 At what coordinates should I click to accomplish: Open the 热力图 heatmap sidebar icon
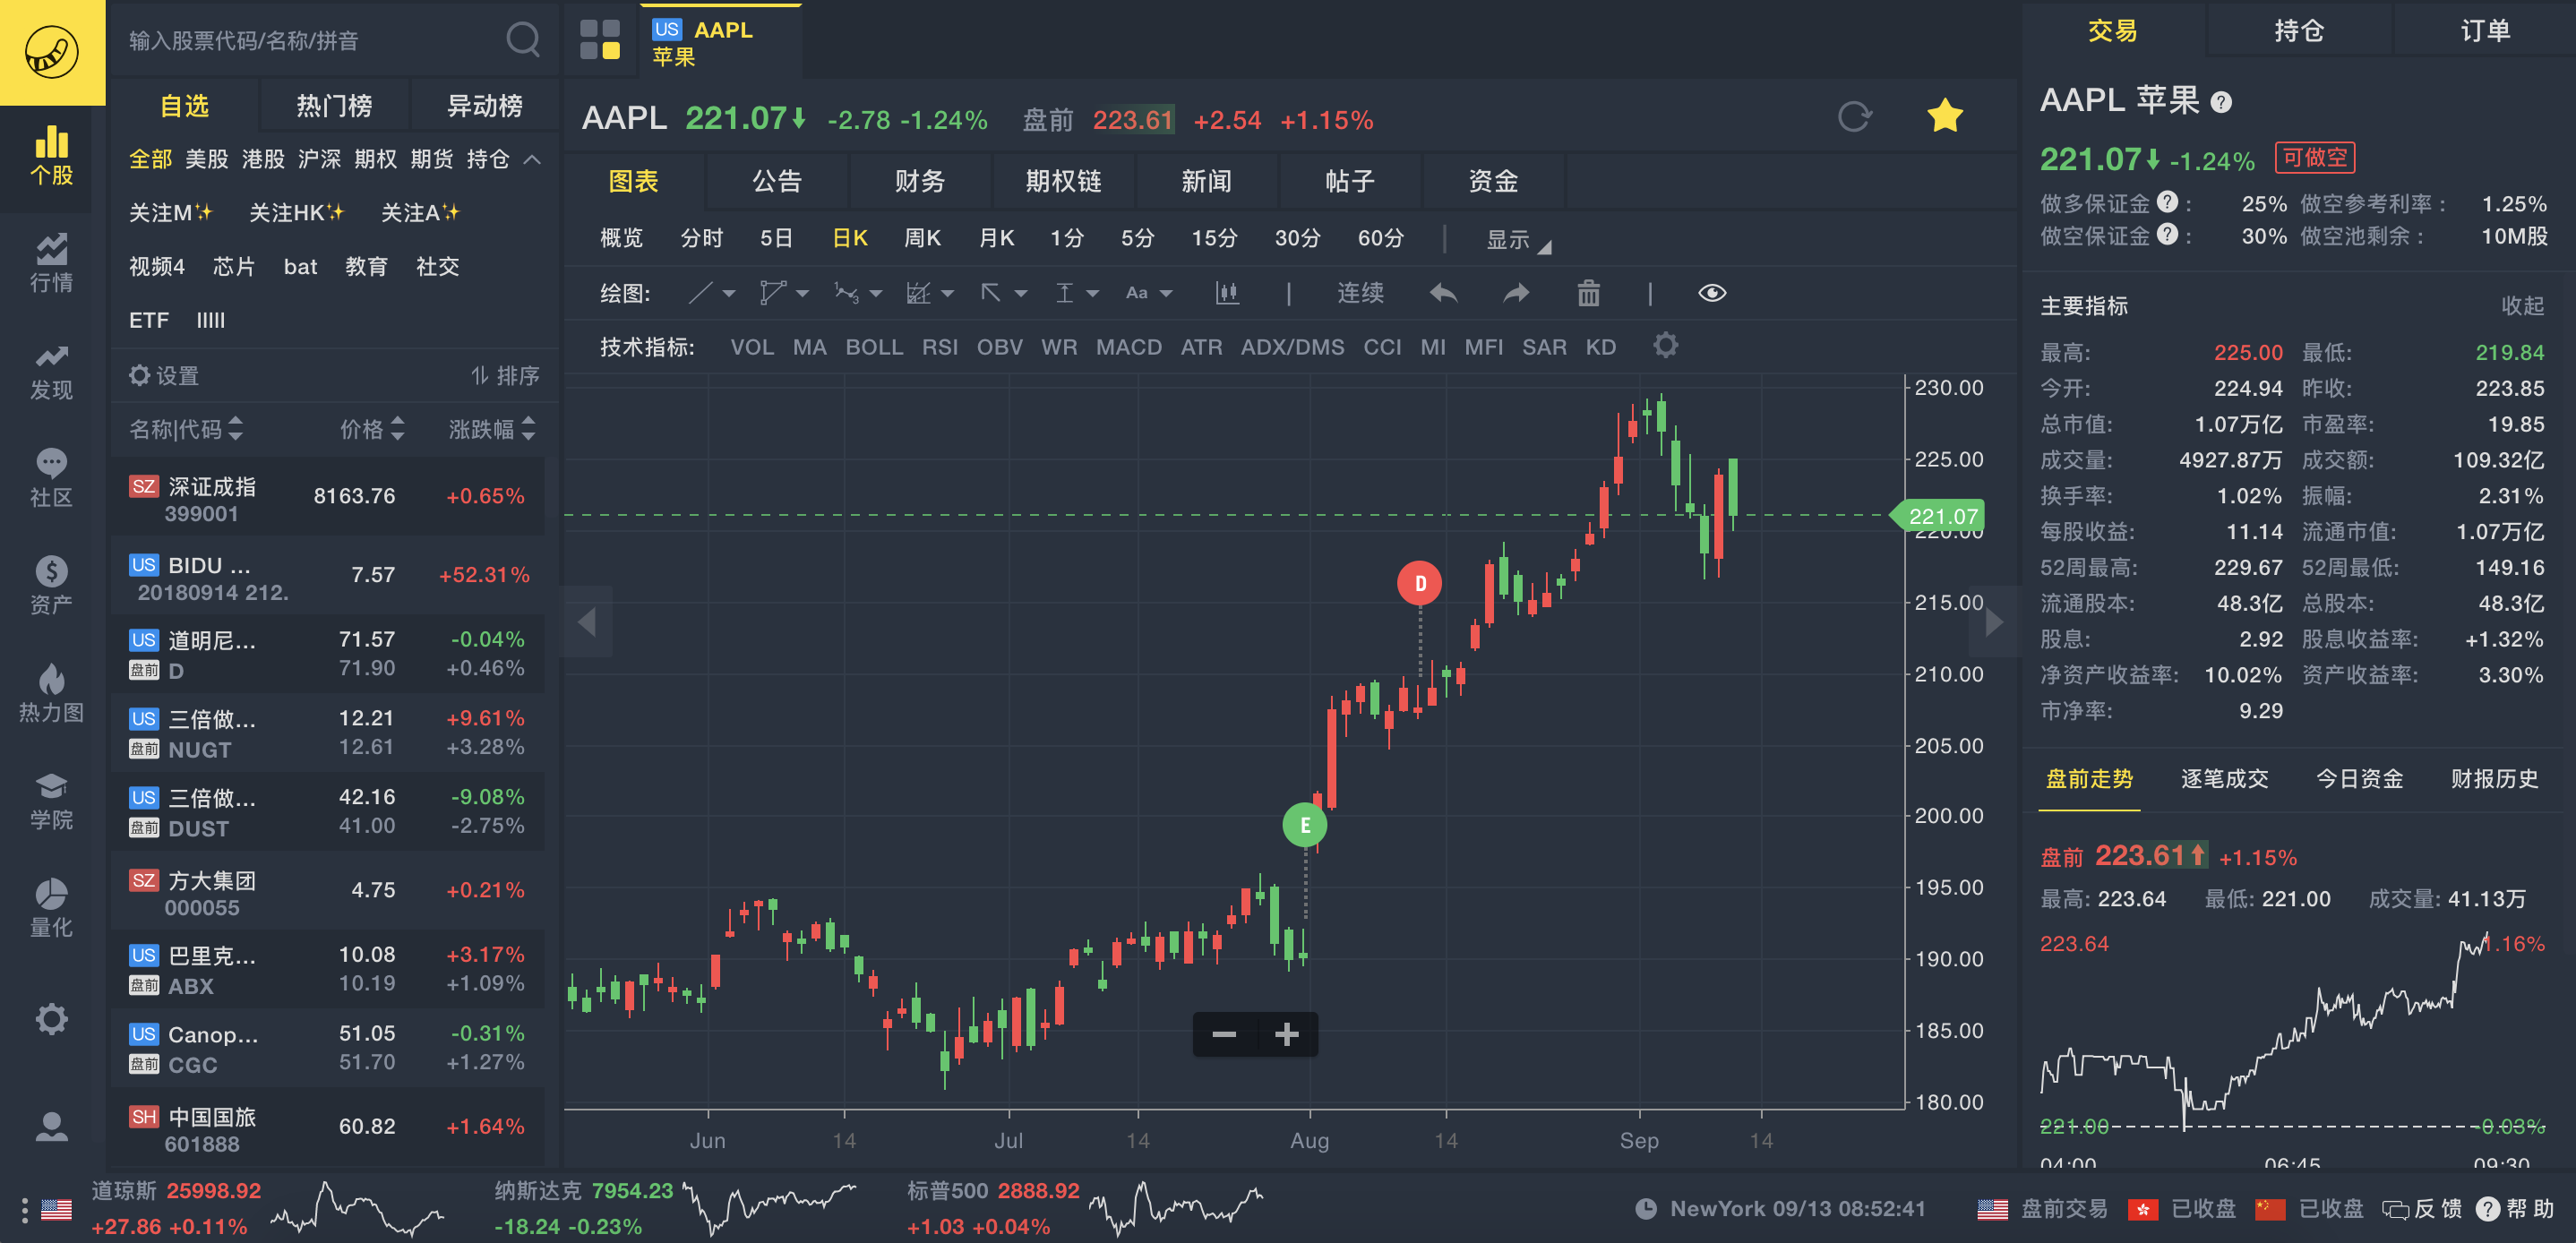[51, 693]
